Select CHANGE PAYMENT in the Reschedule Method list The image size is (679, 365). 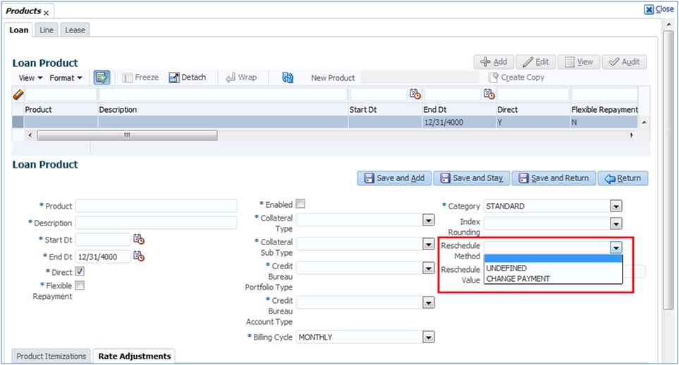553,279
